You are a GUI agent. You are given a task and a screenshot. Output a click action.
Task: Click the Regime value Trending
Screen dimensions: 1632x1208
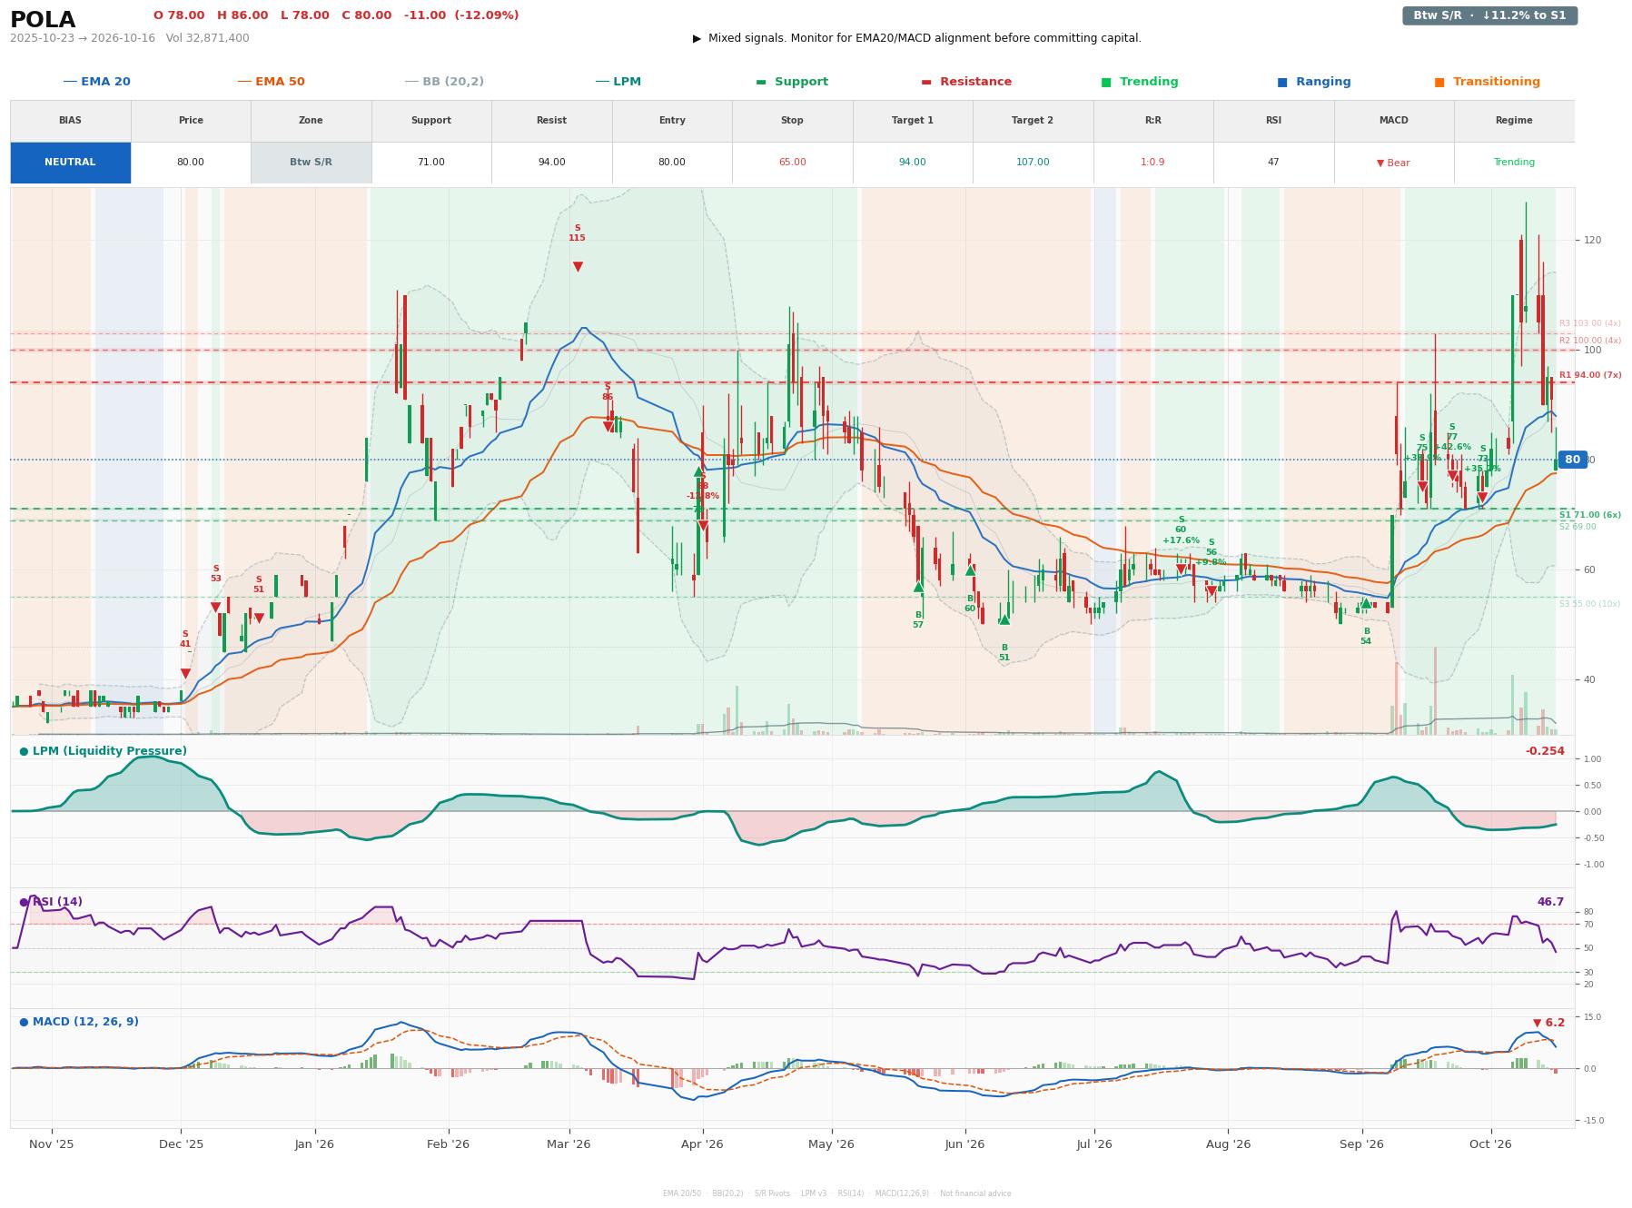[x=1514, y=163]
